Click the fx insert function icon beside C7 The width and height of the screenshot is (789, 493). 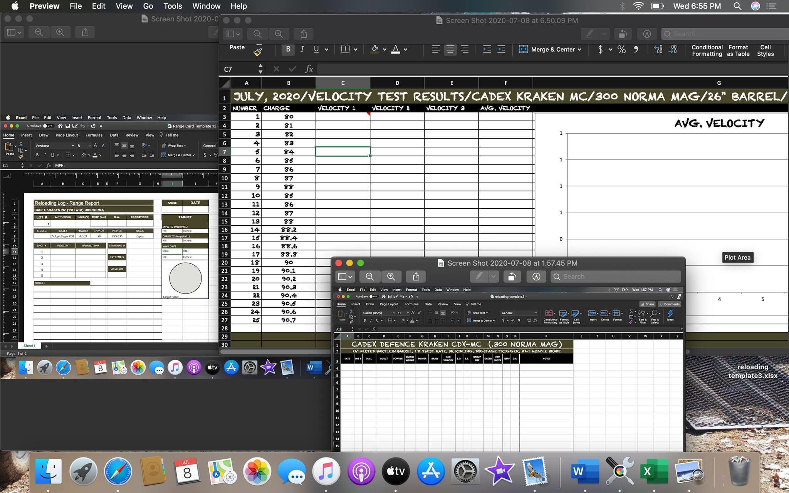click(309, 69)
